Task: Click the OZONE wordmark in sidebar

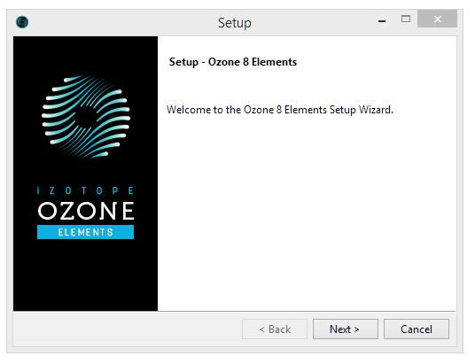Action: [x=86, y=211]
